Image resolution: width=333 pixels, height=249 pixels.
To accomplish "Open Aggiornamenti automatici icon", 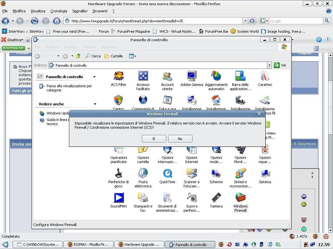I will 216,81.
